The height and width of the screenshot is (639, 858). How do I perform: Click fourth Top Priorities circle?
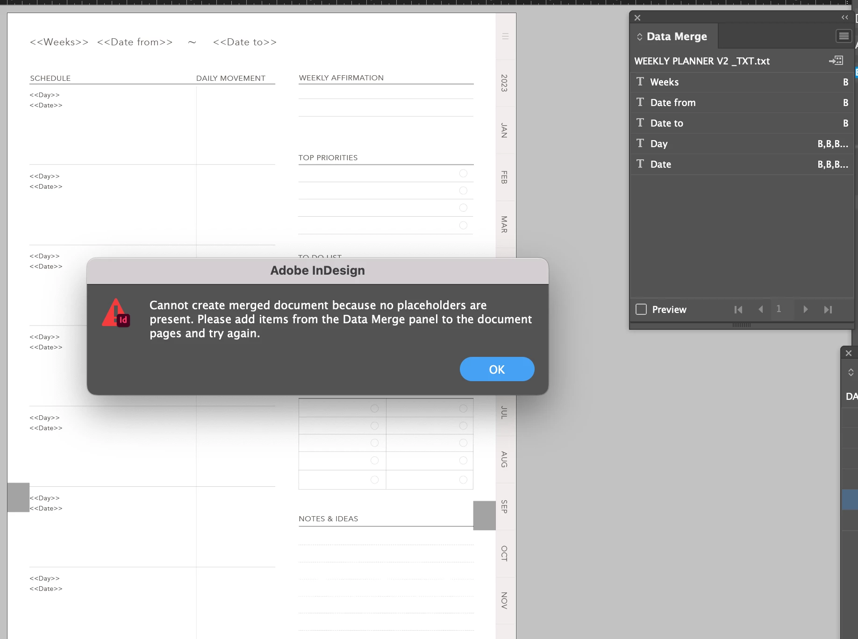click(463, 225)
